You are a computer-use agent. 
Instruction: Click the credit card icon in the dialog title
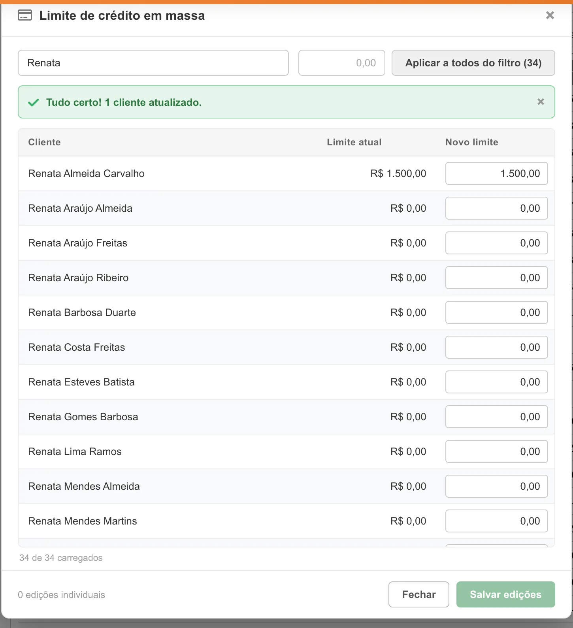[25, 15]
